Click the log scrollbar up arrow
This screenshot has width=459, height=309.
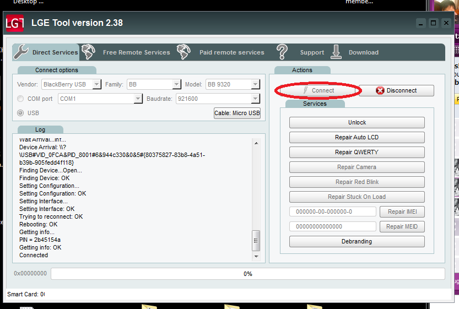pyautogui.click(x=256, y=143)
